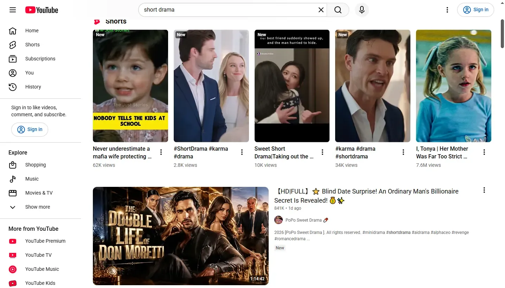
Task: Click the sidebar Sign in button
Action: coord(30,129)
